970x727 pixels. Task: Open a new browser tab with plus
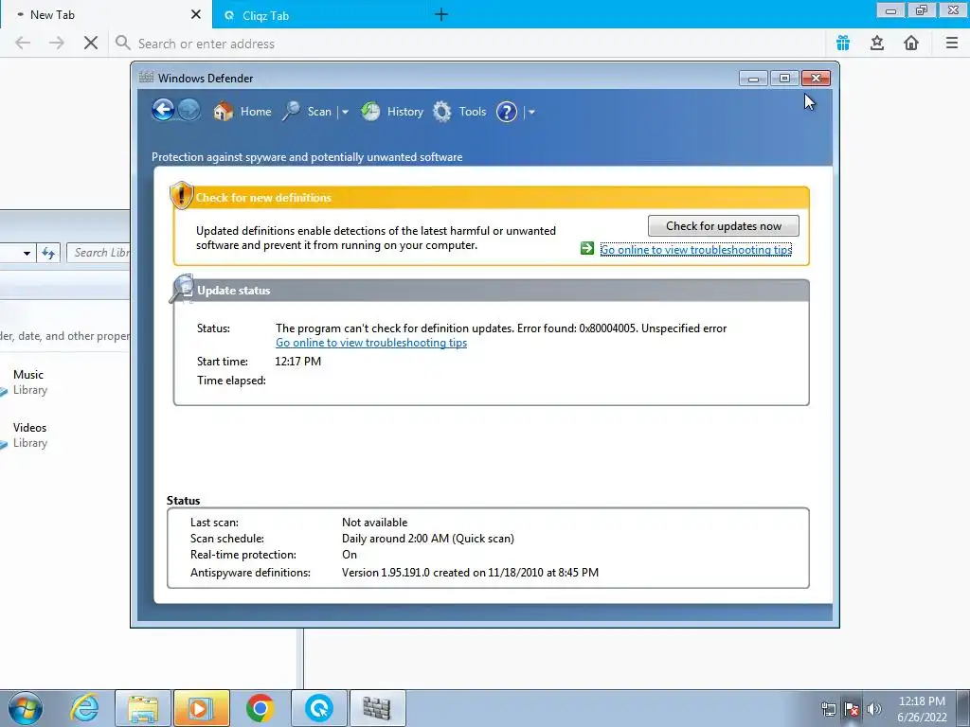click(x=441, y=14)
